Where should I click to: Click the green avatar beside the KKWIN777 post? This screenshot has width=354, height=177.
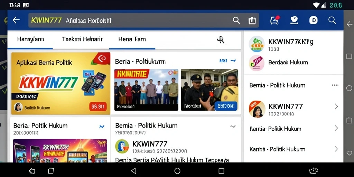tap(122, 146)
